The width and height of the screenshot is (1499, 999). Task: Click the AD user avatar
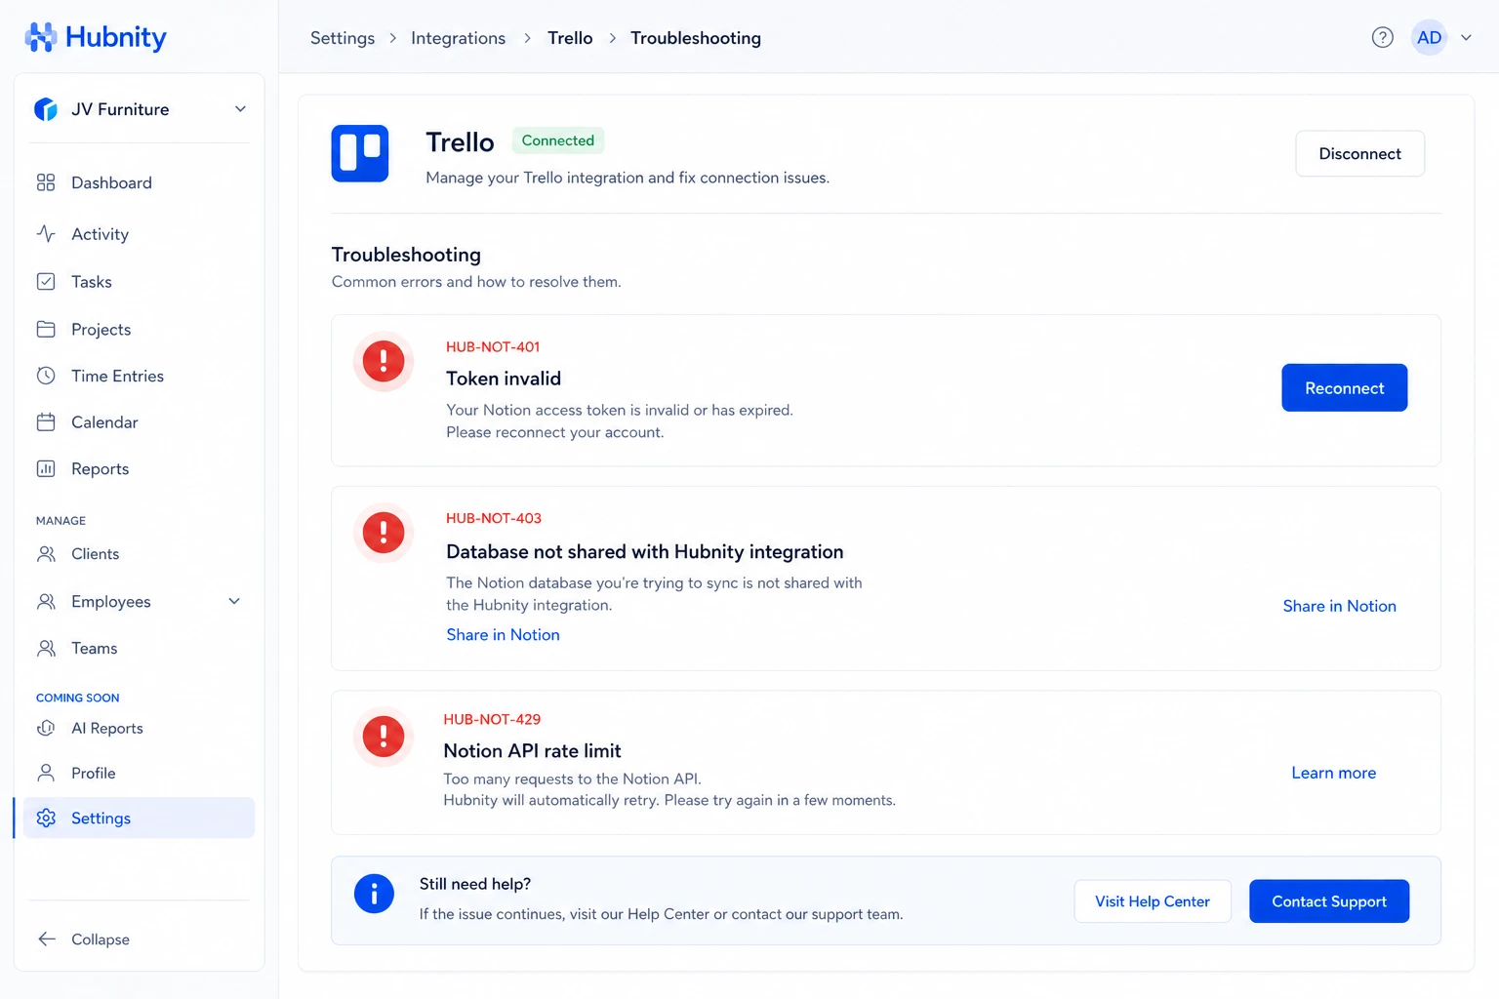point(1429,37)
